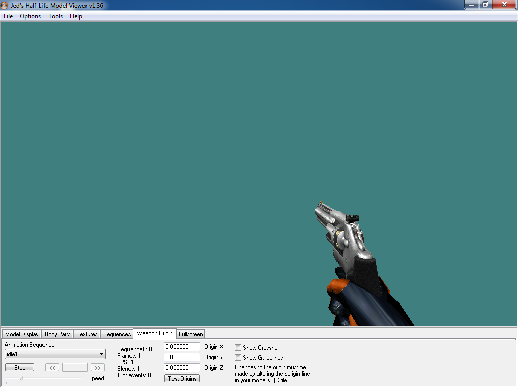Click the 'Sequence#: 0' info text

click(135, 349)
